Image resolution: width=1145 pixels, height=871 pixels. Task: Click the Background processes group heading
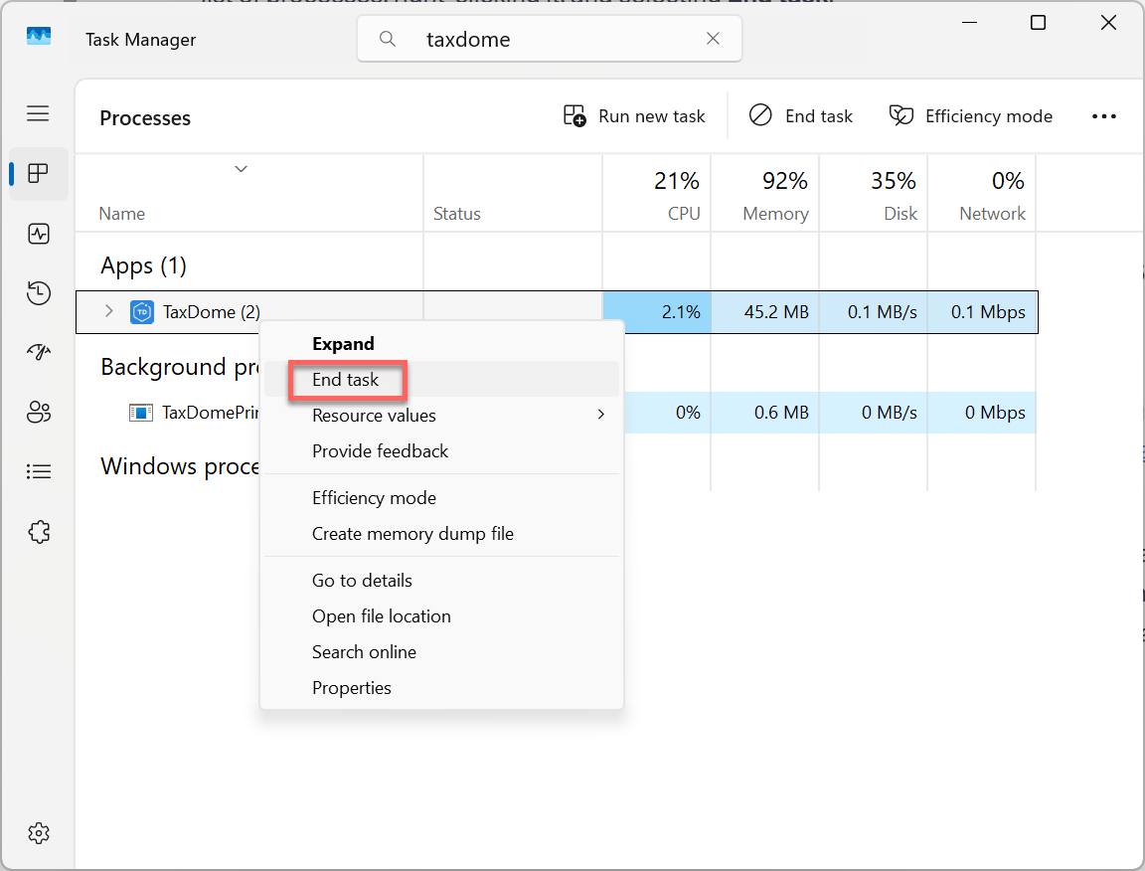[x=180, y=367]
